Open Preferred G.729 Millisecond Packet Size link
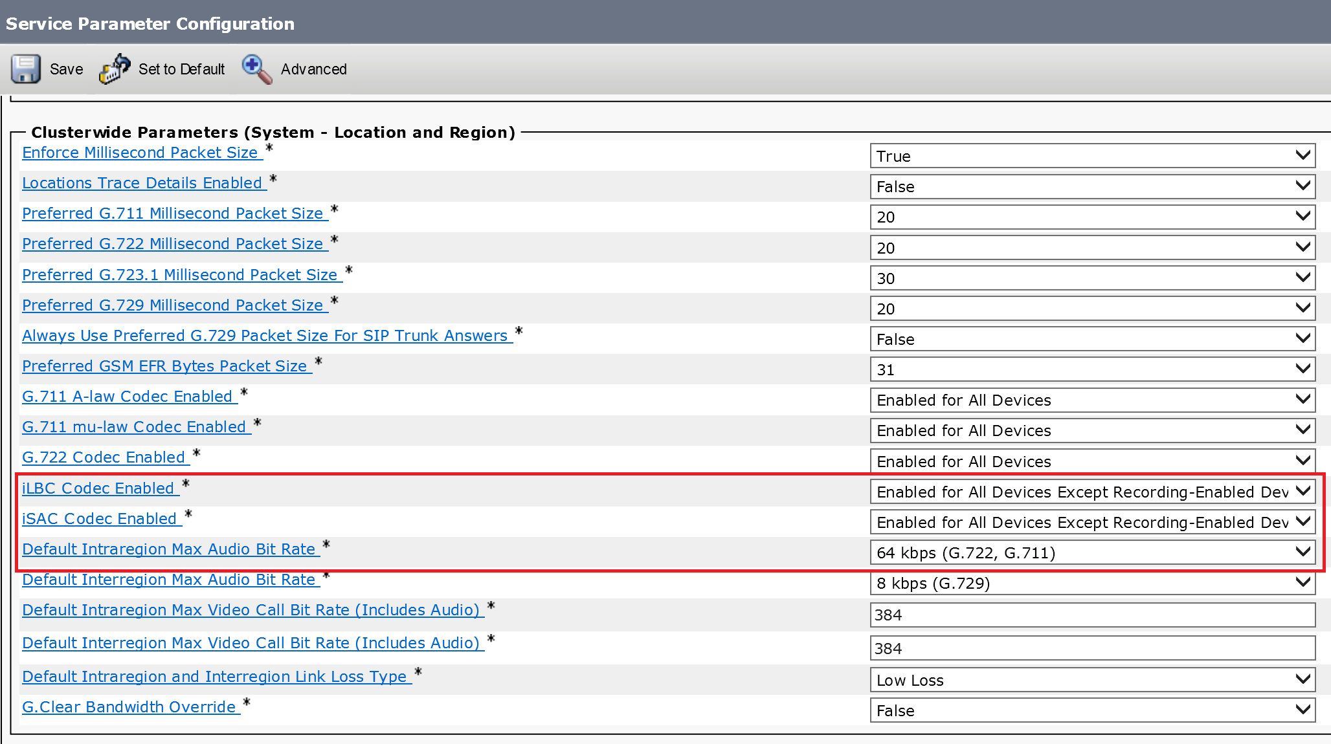This screenshot has width=1331, height=744. pos(175,305)
